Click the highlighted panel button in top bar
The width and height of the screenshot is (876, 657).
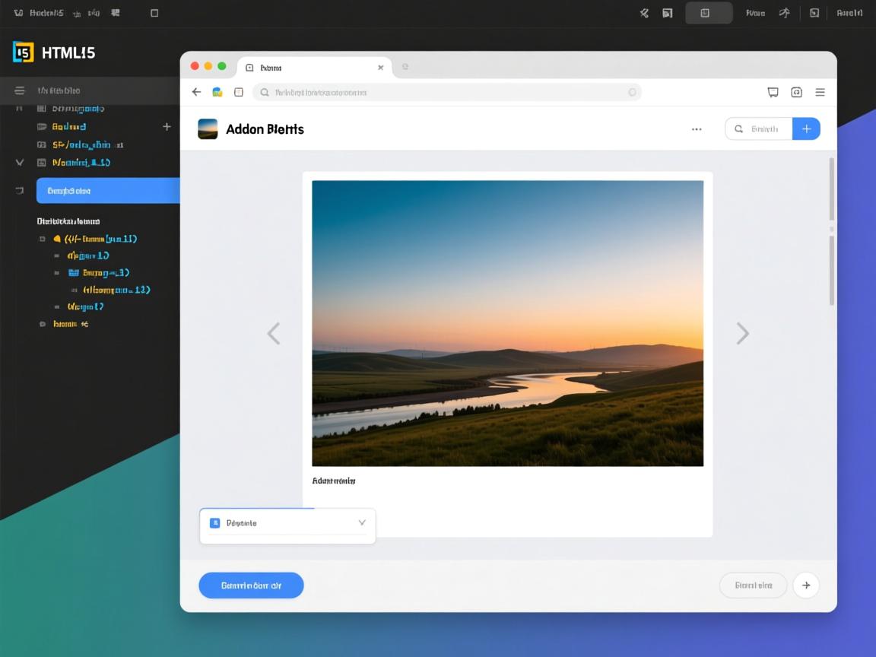(709, 13)
